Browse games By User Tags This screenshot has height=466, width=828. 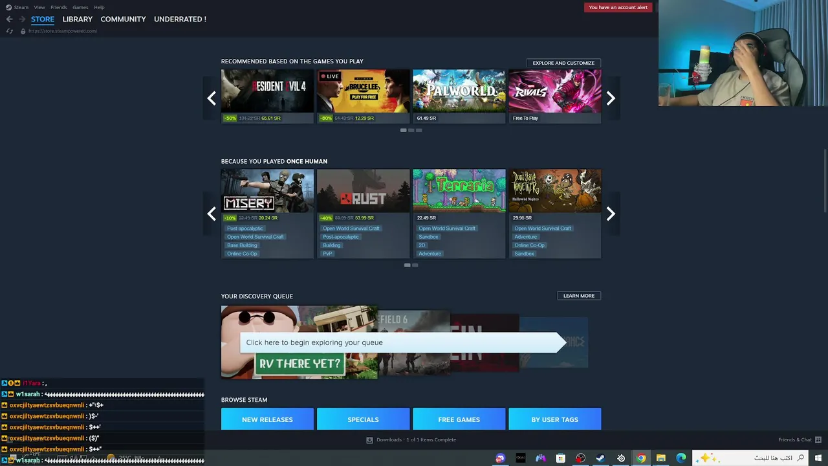click(x=554, y=419)
